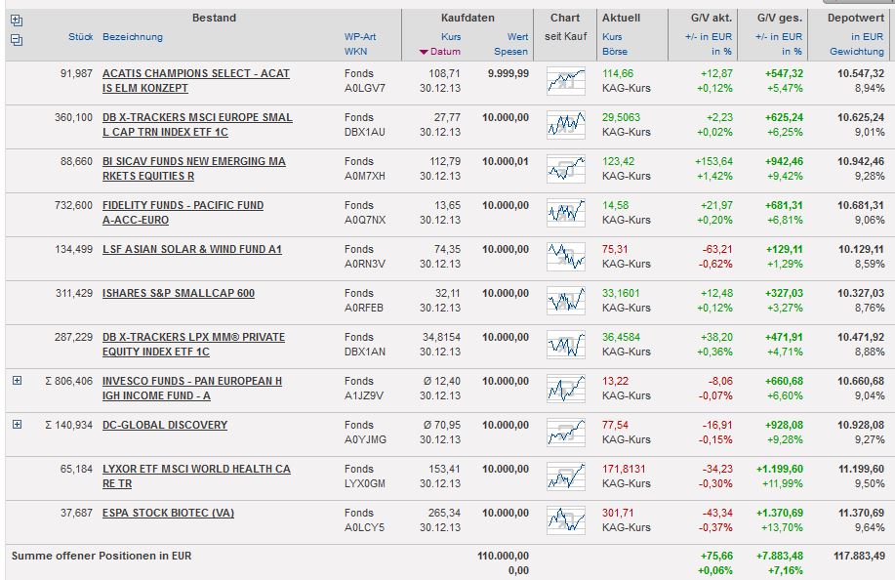Expand the Invesco Pan European position
Screen dimensions: 895x580
click(17, 381)
